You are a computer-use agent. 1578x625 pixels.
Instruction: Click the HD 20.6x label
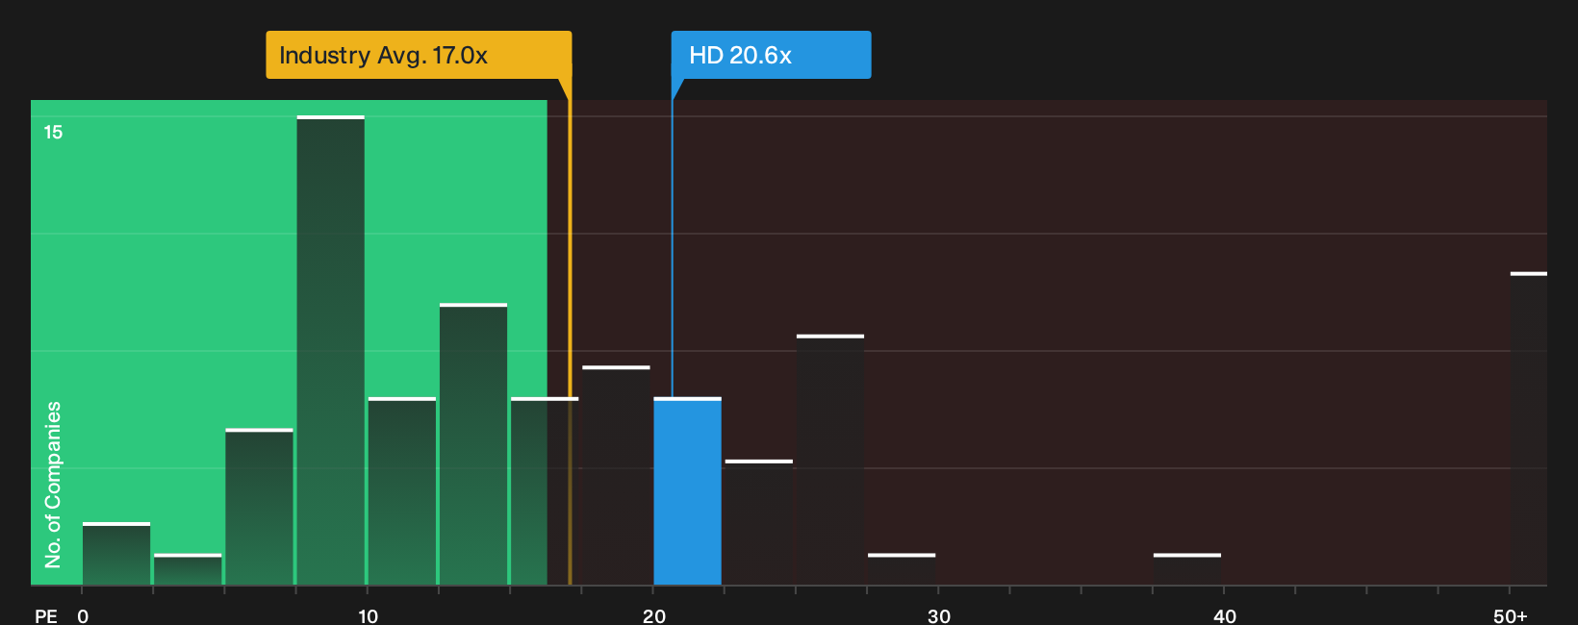[x=771, y=55]
